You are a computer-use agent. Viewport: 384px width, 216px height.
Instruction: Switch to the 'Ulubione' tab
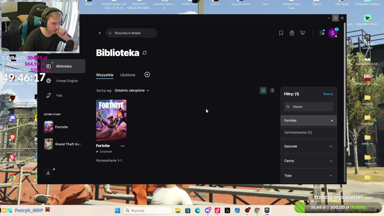(128, 75)
